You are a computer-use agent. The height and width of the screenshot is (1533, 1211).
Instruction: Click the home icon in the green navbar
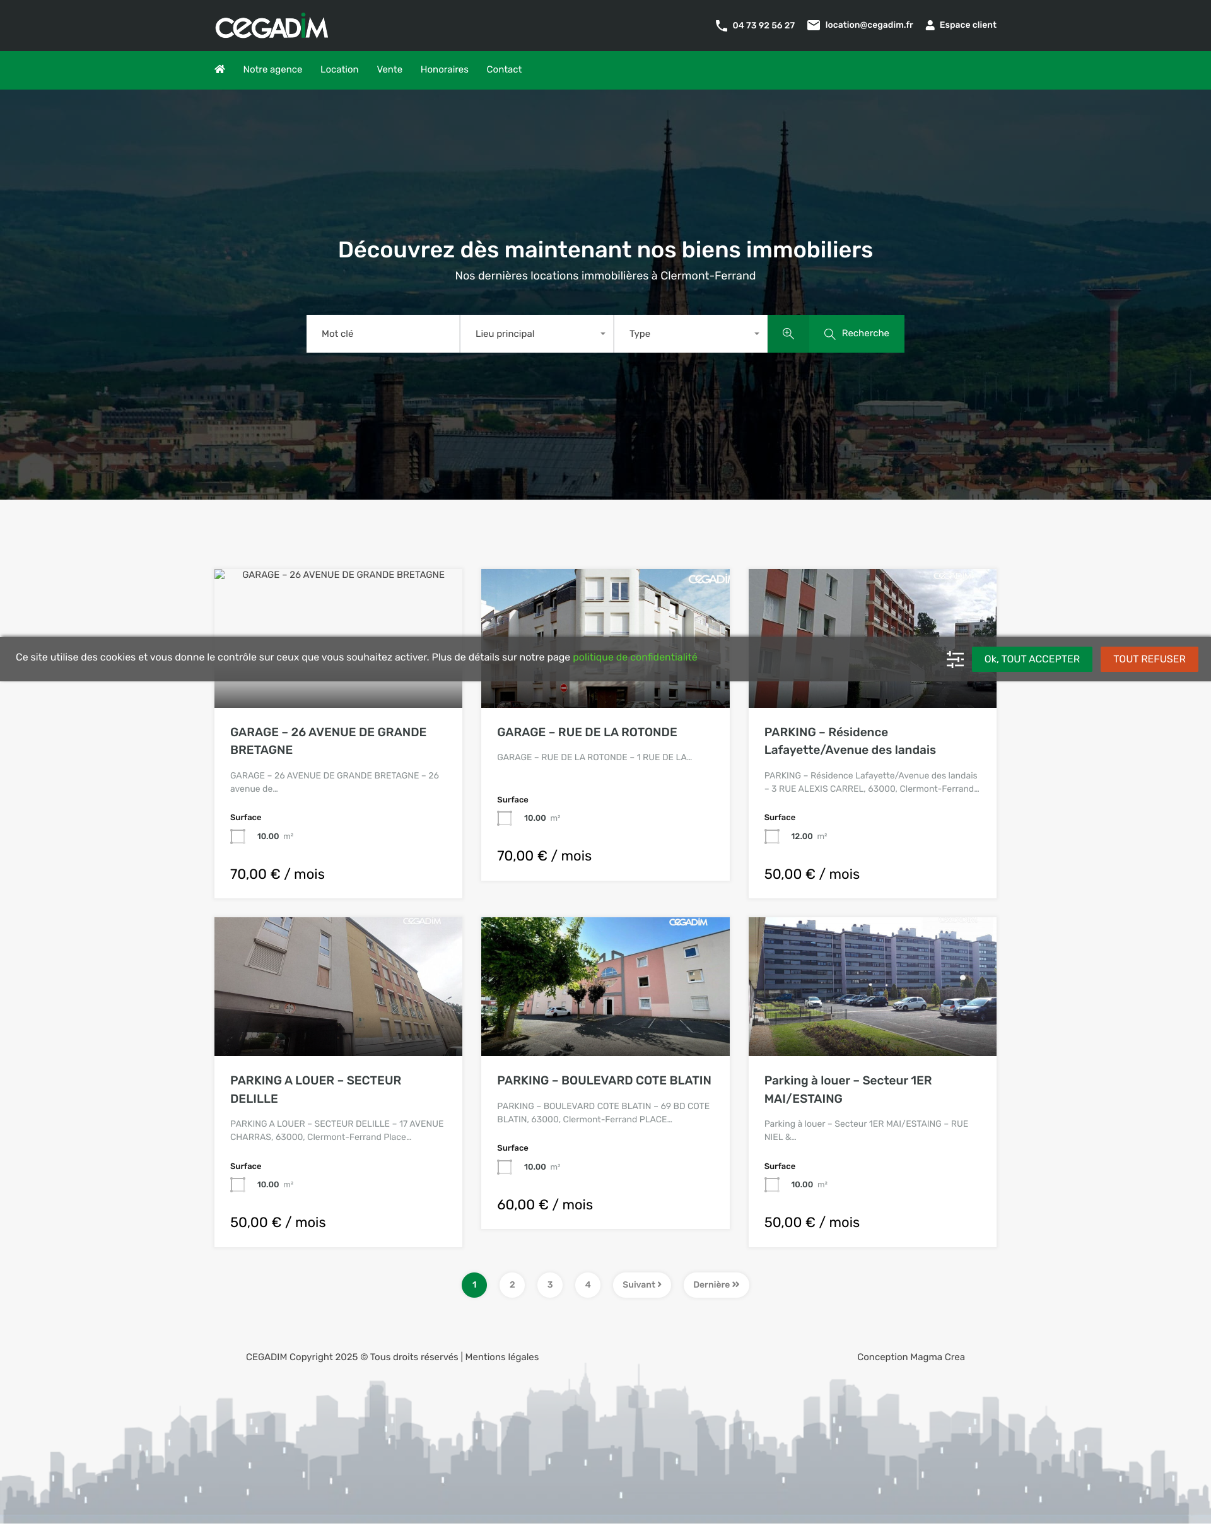pyautogui.click(x=219, y=69)
